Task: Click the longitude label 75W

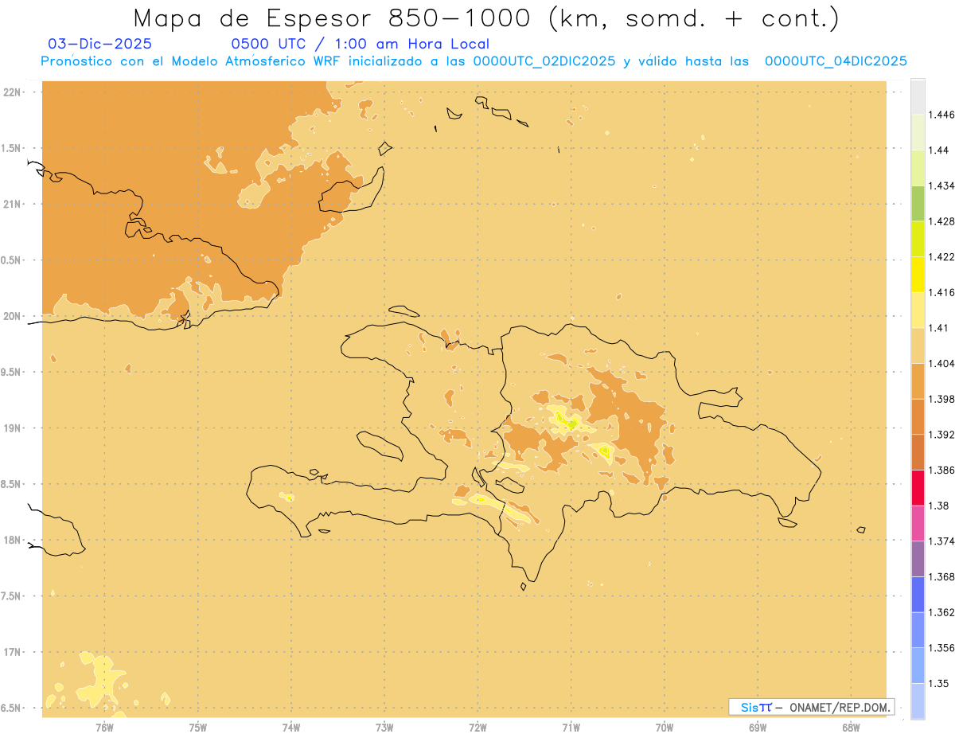Action: click(197, 727)
